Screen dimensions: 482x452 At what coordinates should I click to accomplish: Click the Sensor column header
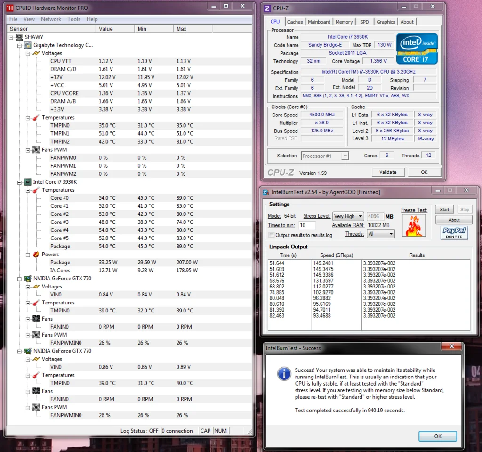51,29
